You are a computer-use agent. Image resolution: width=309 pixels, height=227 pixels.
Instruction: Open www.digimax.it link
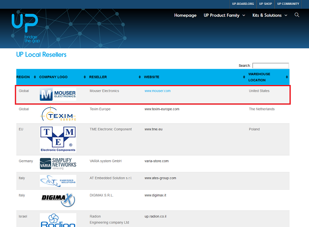coord(155,195)
